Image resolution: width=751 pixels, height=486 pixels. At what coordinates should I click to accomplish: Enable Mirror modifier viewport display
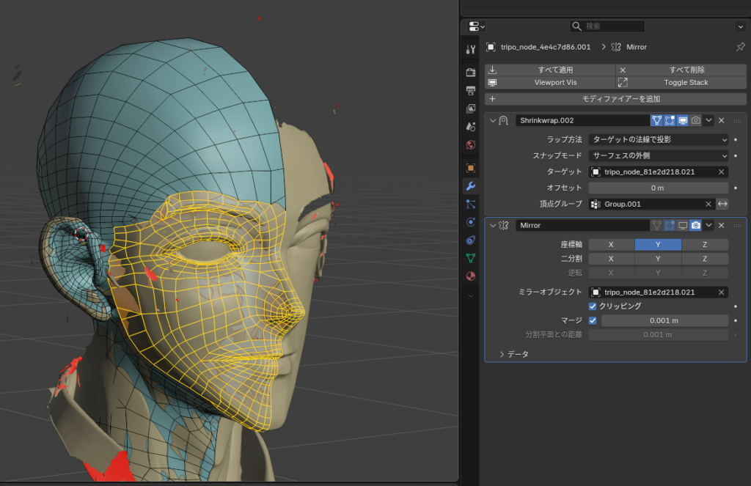tap(683, 225)
